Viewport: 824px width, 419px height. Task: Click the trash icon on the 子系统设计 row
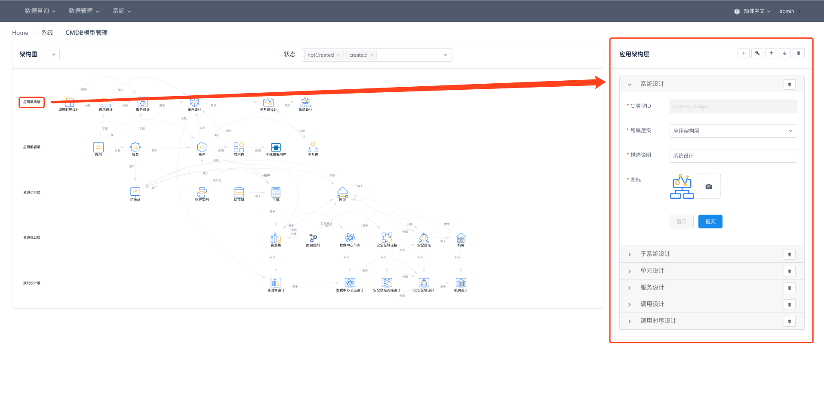pos(790,255)
